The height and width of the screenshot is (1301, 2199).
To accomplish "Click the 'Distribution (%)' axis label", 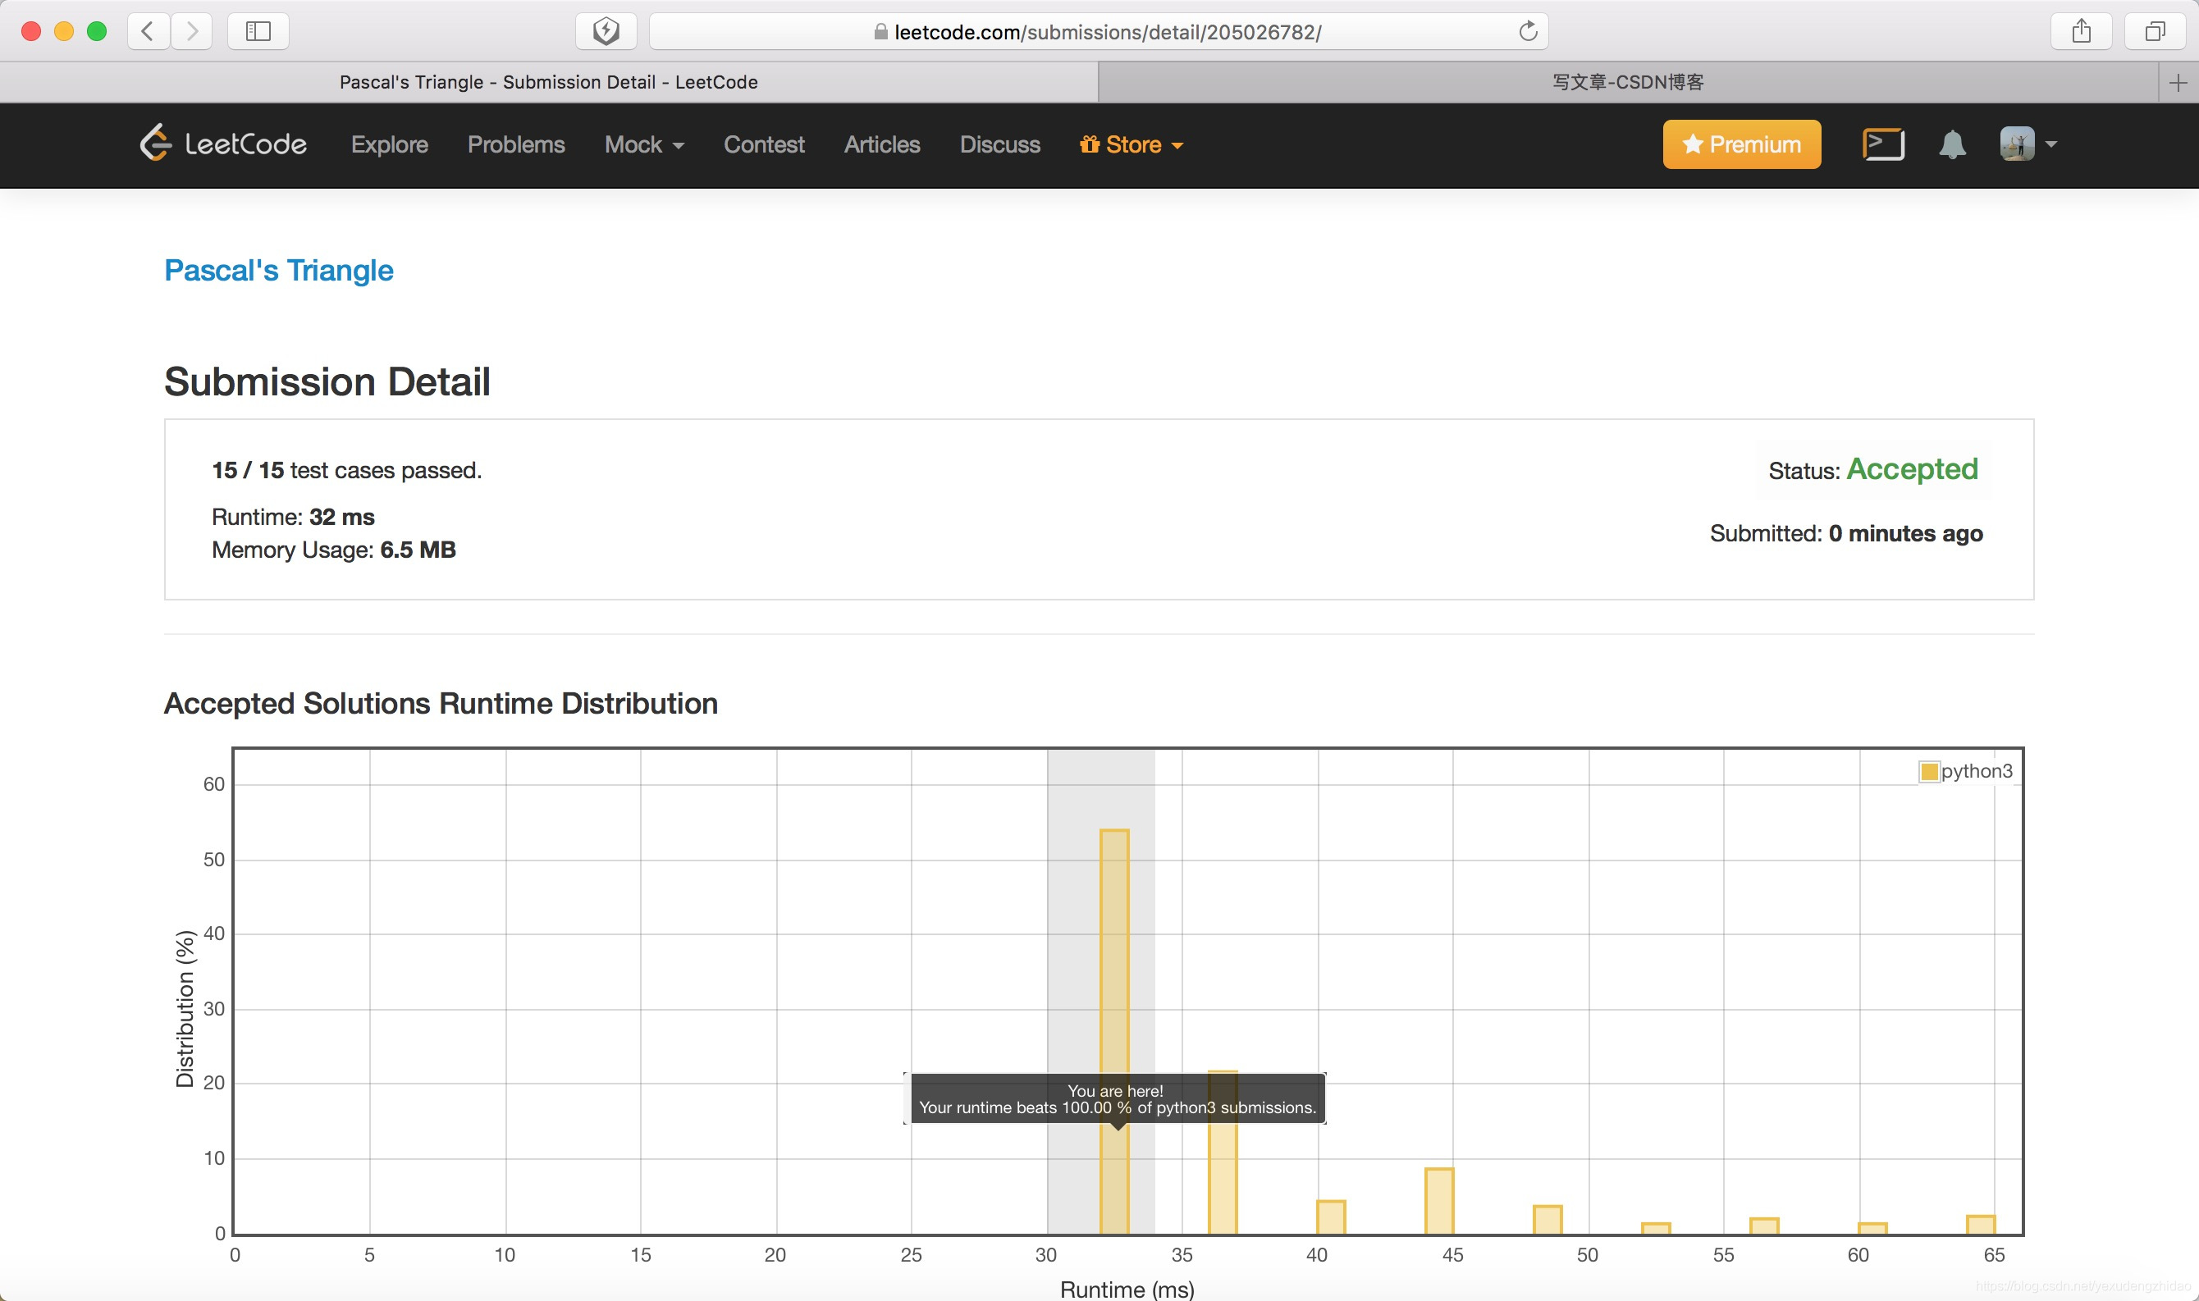I will pos(185,1008).
